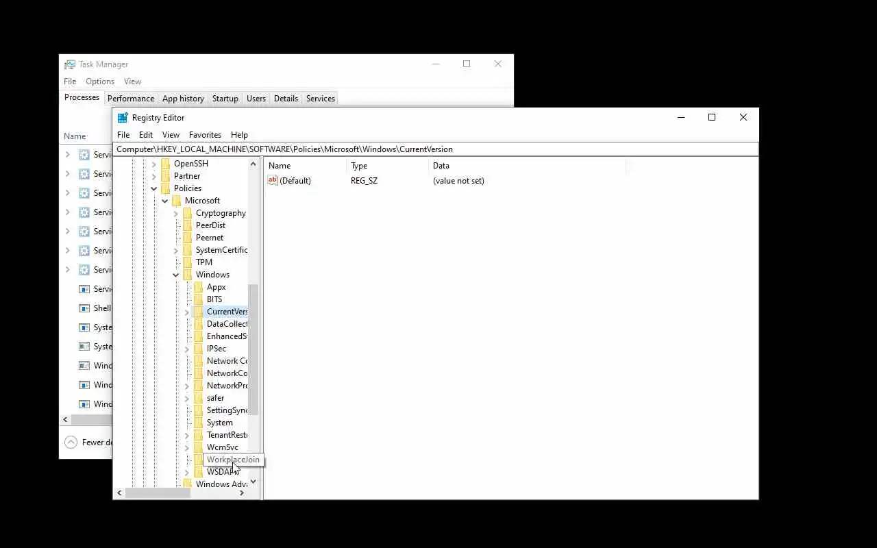Select the EnhancedStorage folder icon

tap(198, 336)
